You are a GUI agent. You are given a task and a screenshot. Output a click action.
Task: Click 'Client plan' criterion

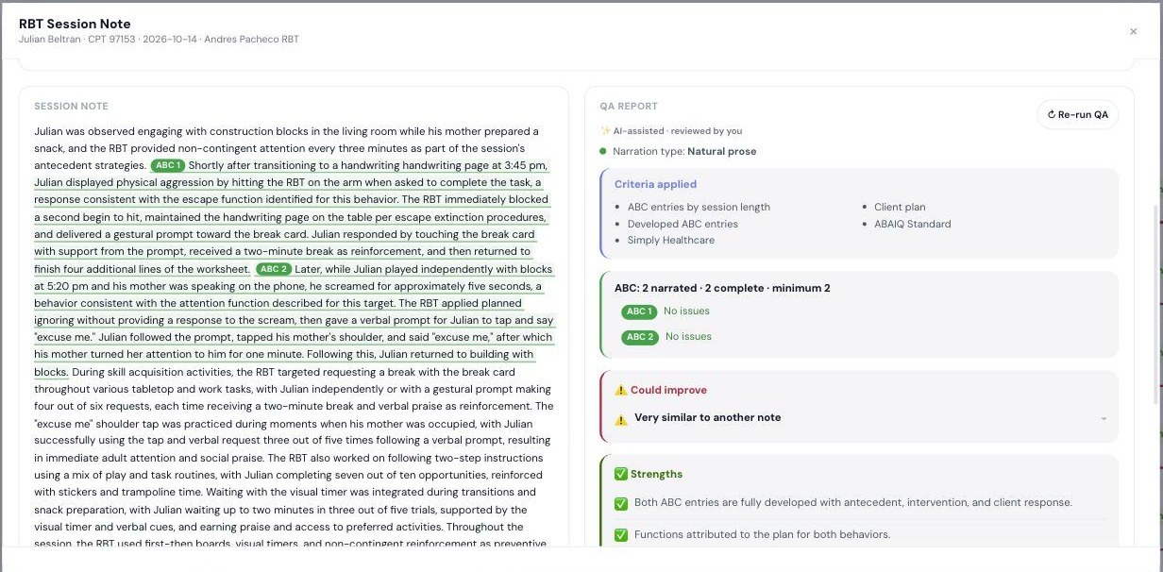(x=900, y=207)
